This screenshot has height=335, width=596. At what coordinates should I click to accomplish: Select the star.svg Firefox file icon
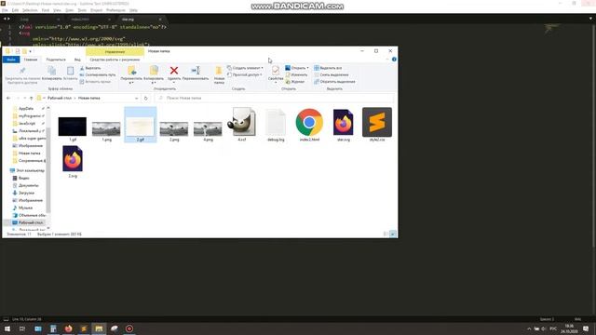pos(344,122)
